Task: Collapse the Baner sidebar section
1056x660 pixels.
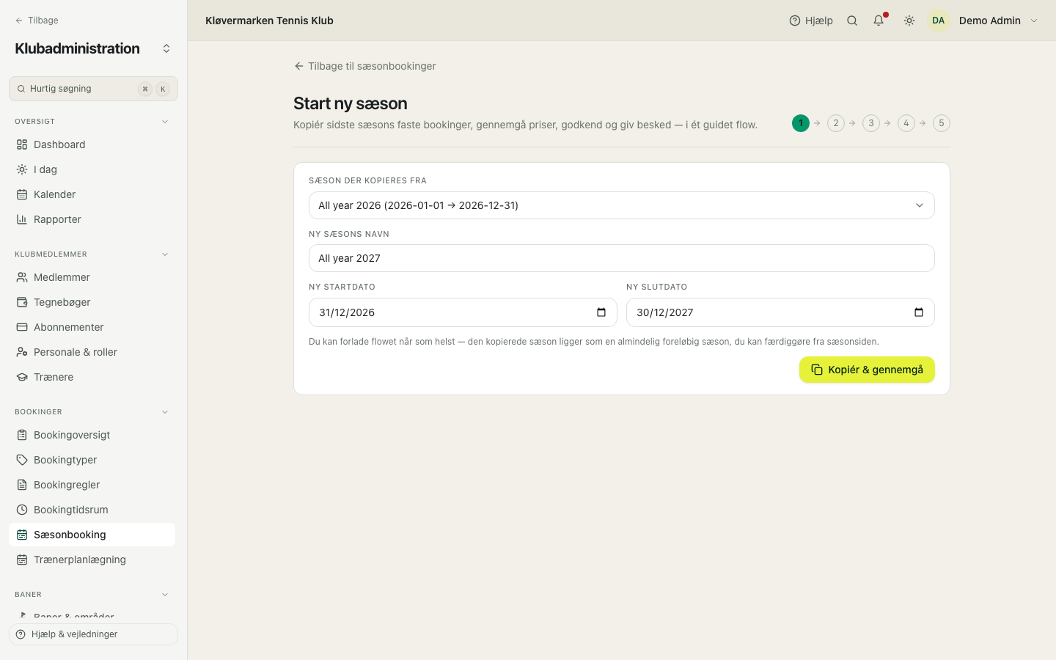Action: [x=165, y=595]
